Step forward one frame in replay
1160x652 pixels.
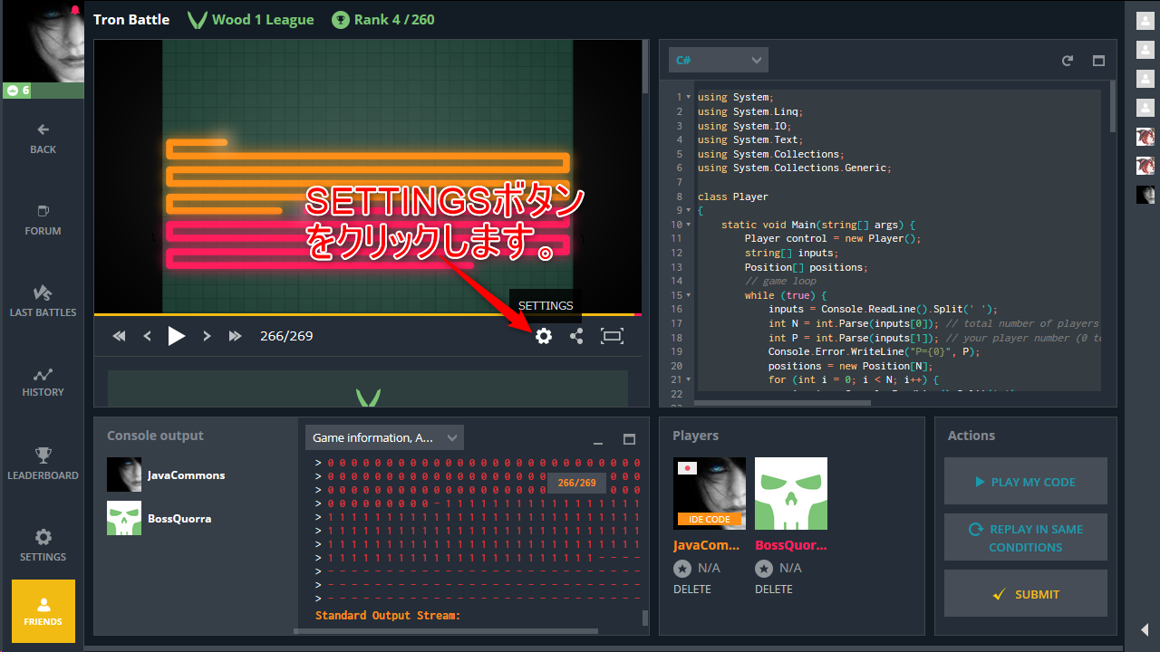(207, 336)
